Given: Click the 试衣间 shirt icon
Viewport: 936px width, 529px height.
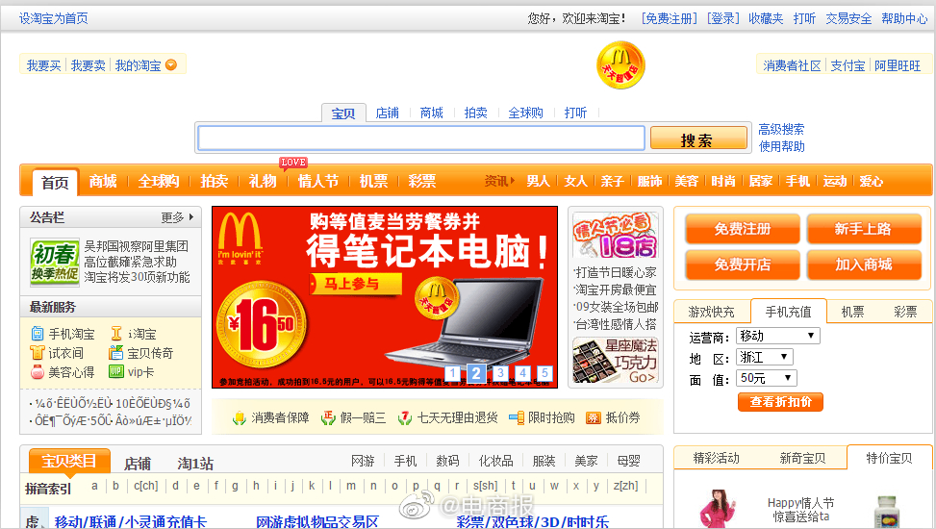Looking at the screenshot, I should [37, 353].
